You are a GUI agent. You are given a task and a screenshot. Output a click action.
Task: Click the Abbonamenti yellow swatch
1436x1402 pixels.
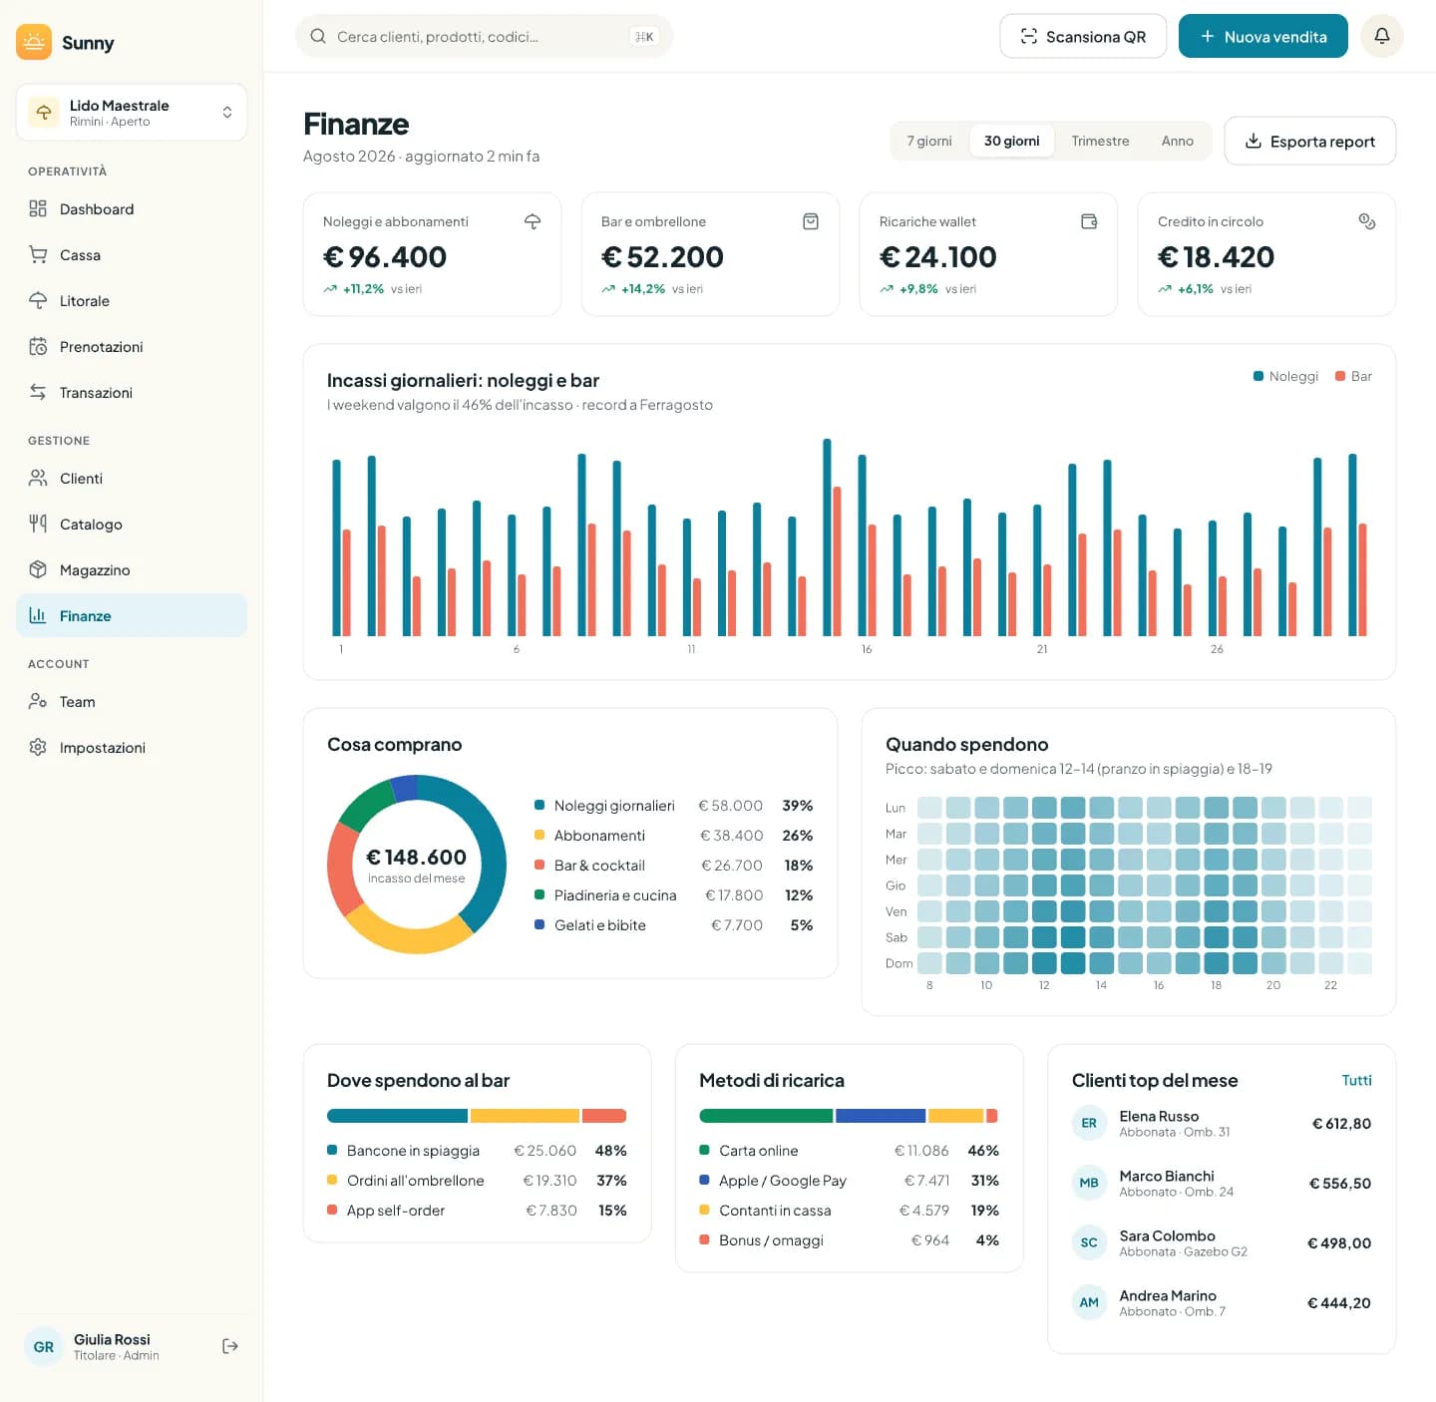(x=539, y=835)
